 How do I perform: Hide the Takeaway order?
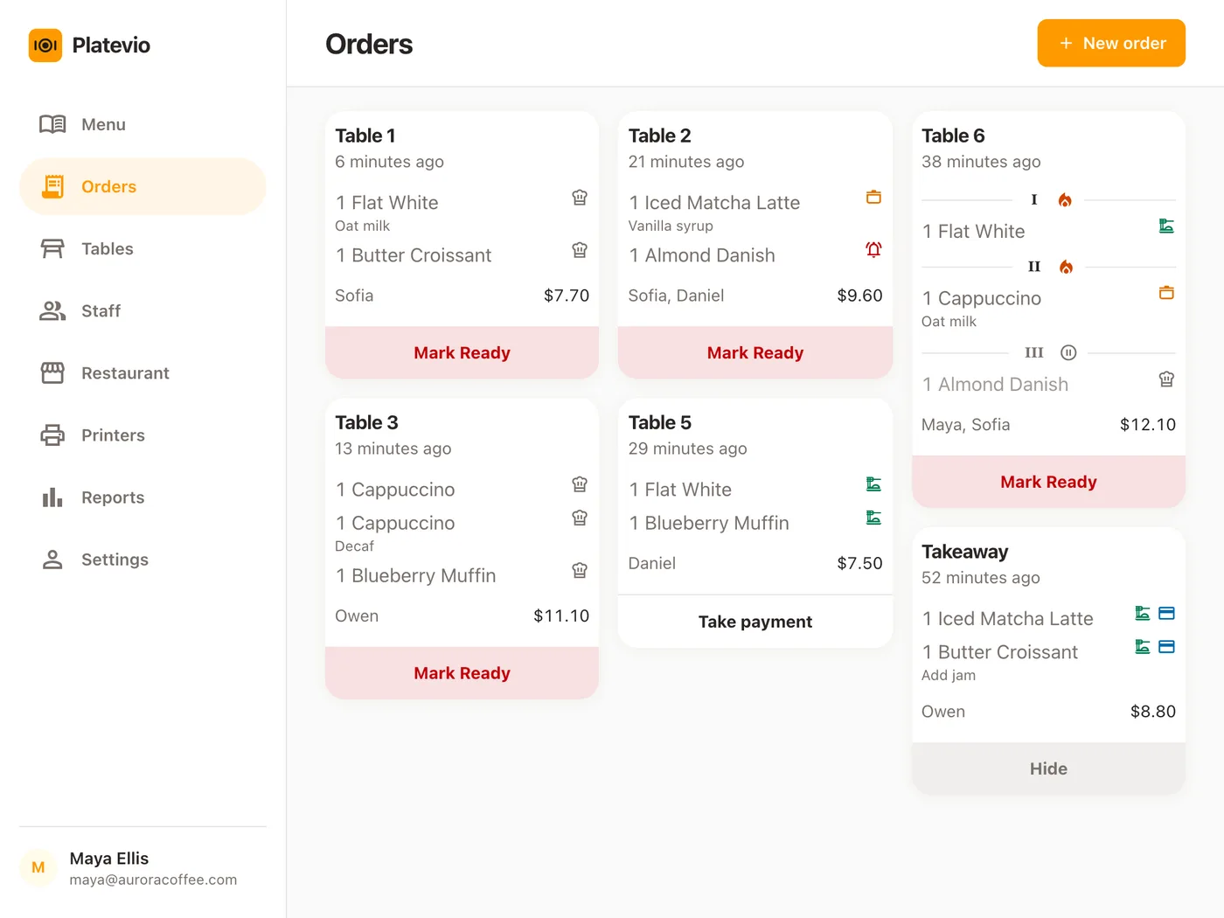click(1048, 768)
